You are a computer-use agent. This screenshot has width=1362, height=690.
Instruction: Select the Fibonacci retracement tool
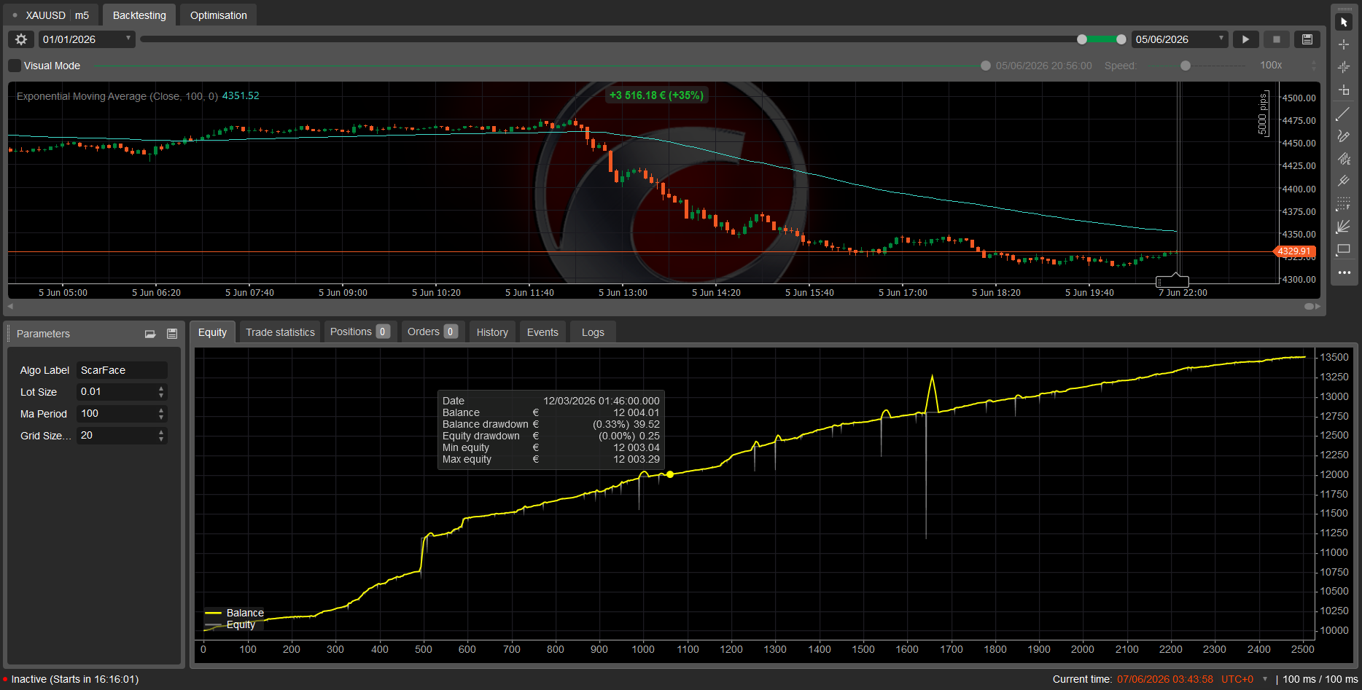click(x=1344, y=204)
